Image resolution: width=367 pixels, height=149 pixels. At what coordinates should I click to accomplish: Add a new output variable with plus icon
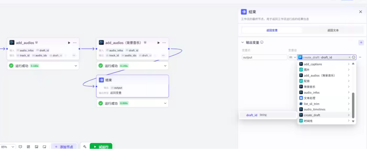(x=361, y=42)
